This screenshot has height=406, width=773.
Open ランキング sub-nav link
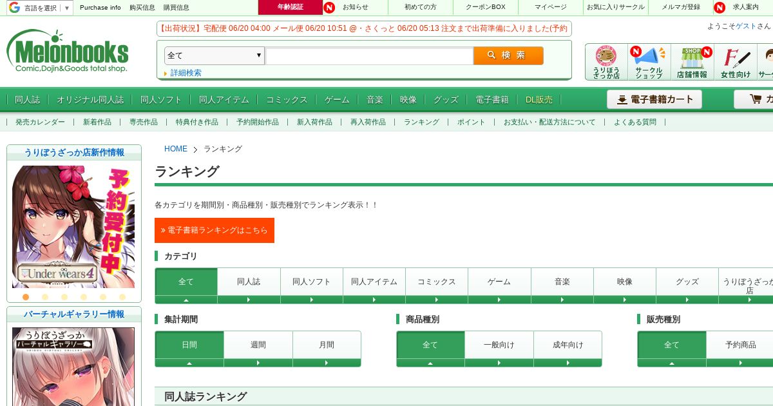tap(421, 122)
